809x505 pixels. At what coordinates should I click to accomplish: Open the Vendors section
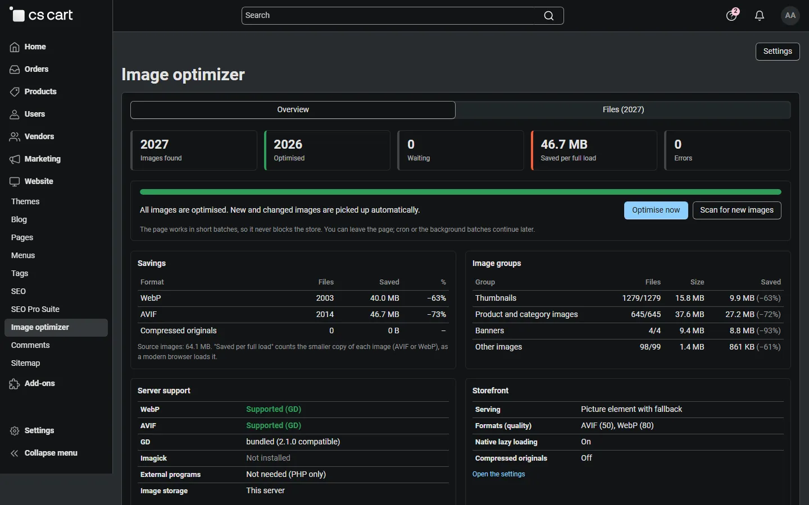pos(32,137)
